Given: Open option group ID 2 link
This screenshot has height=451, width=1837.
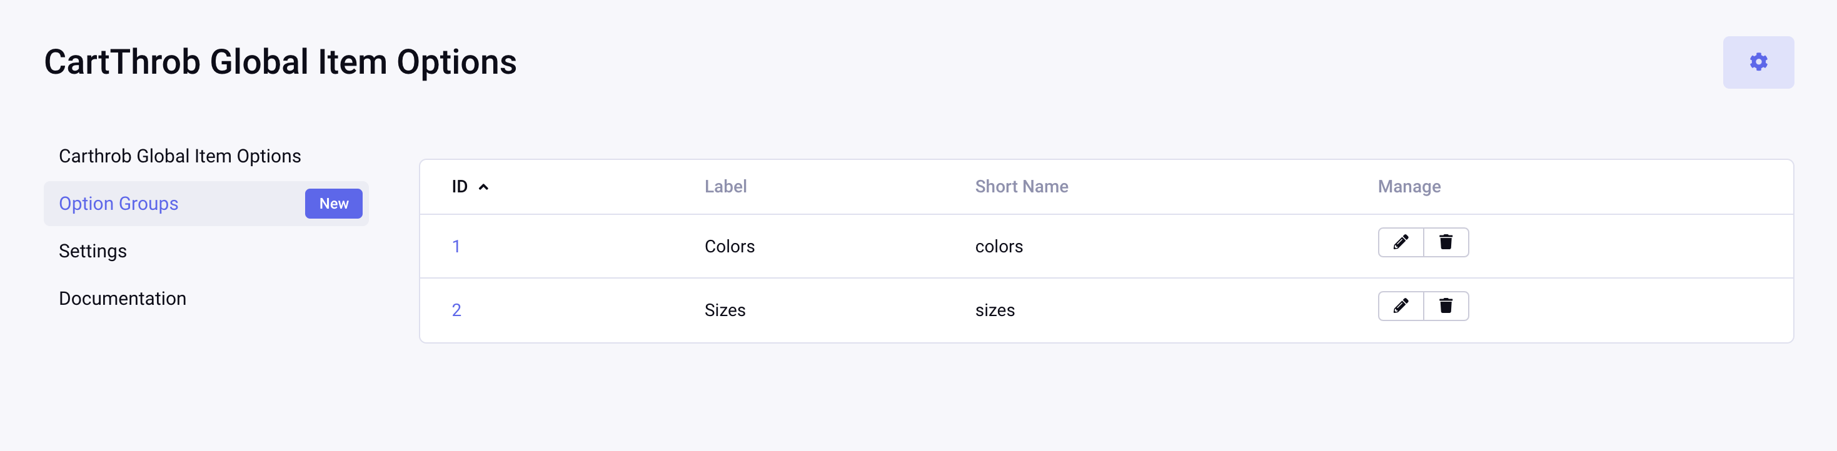Looking at the screenshot, I should [x=456, y=310].
